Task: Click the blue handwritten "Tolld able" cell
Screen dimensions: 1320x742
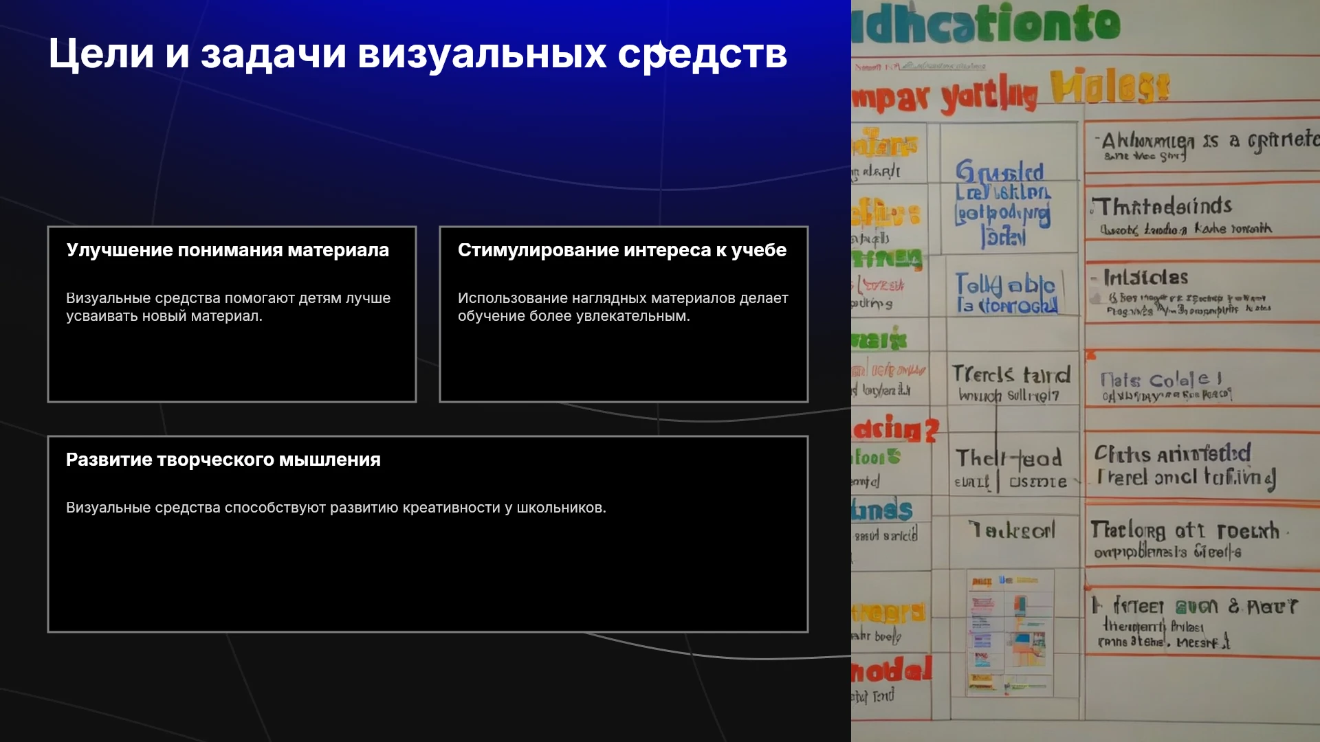Action: 1006,293
